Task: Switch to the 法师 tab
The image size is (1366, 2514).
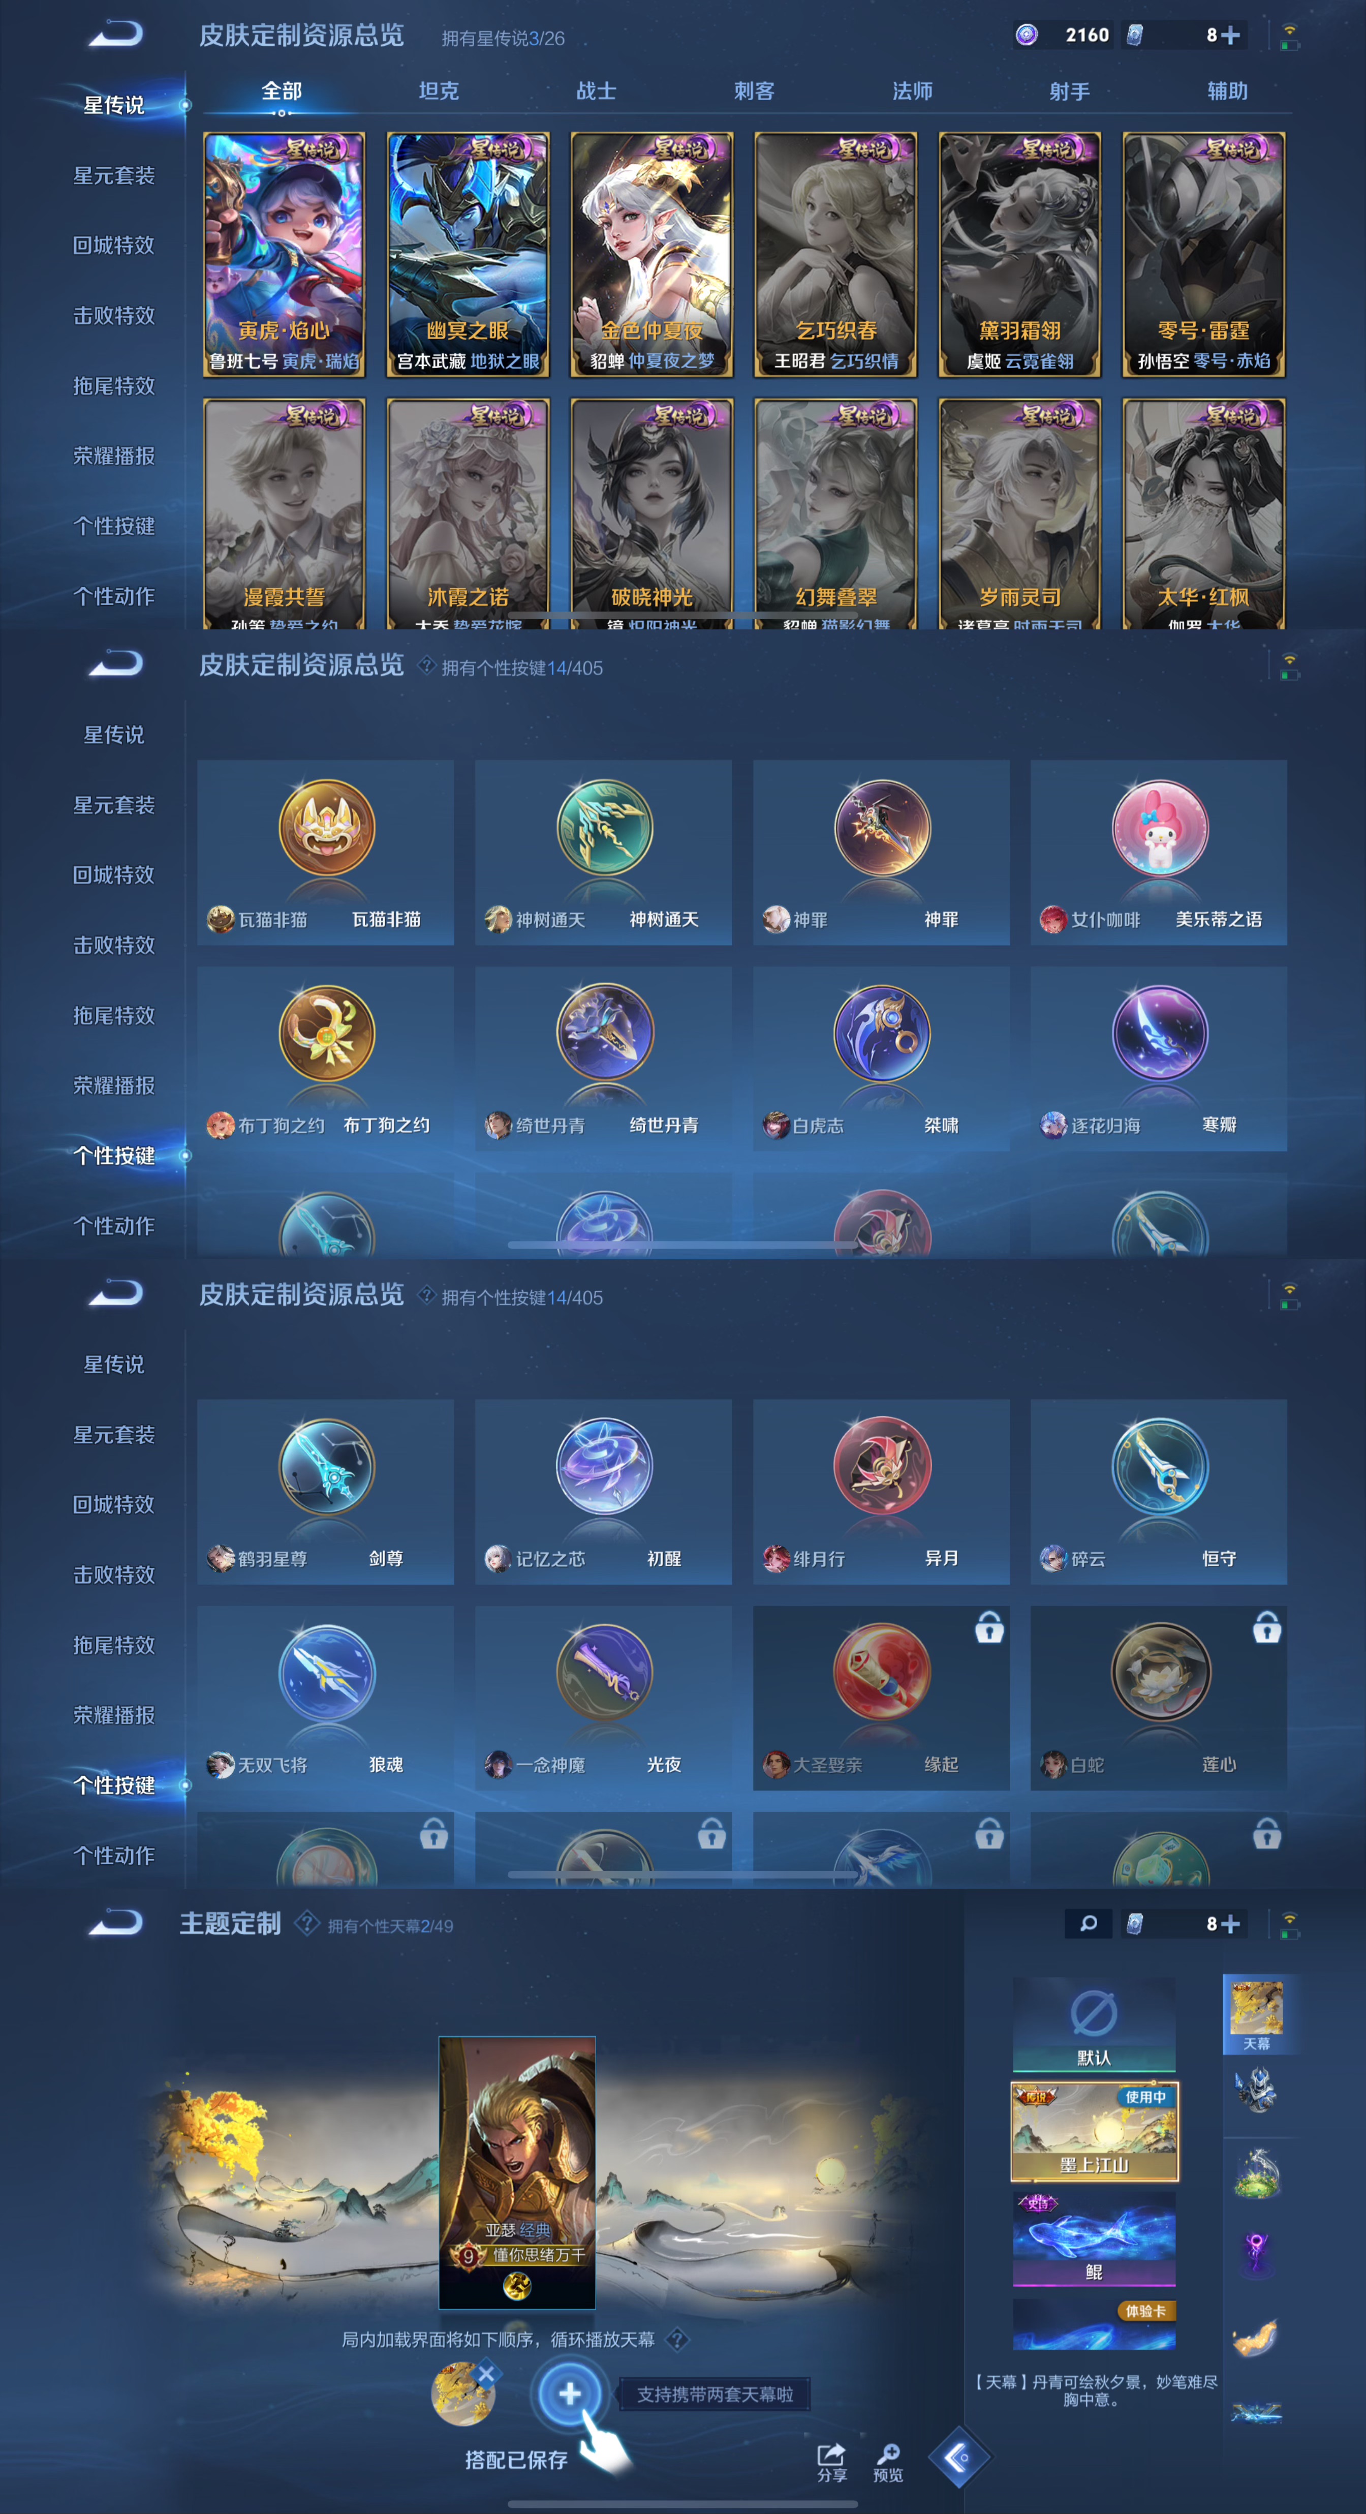Action: [x=912, y=91]
